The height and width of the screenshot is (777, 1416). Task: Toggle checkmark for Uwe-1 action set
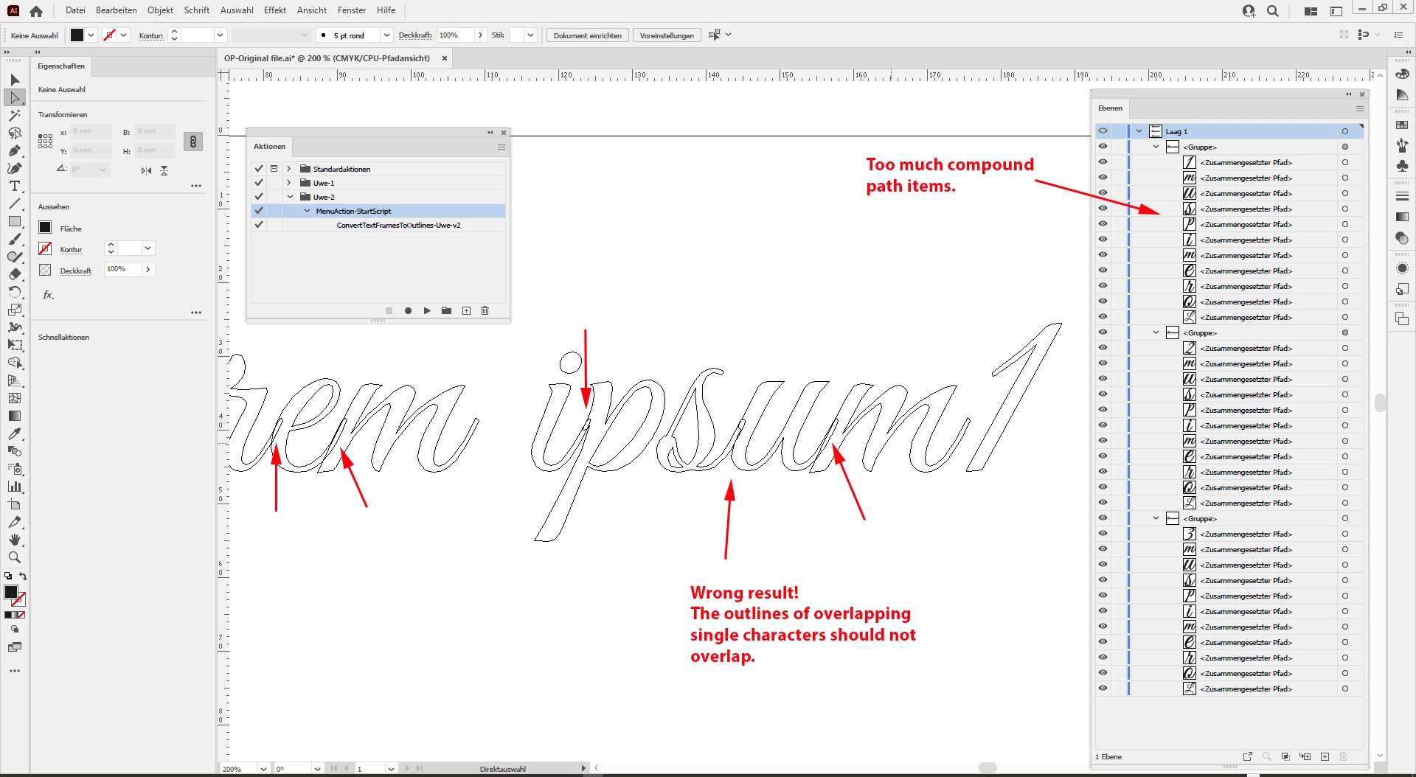[259, 183]
